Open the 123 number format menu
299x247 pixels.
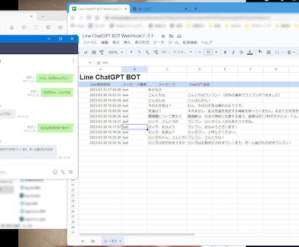coord(164,52)
